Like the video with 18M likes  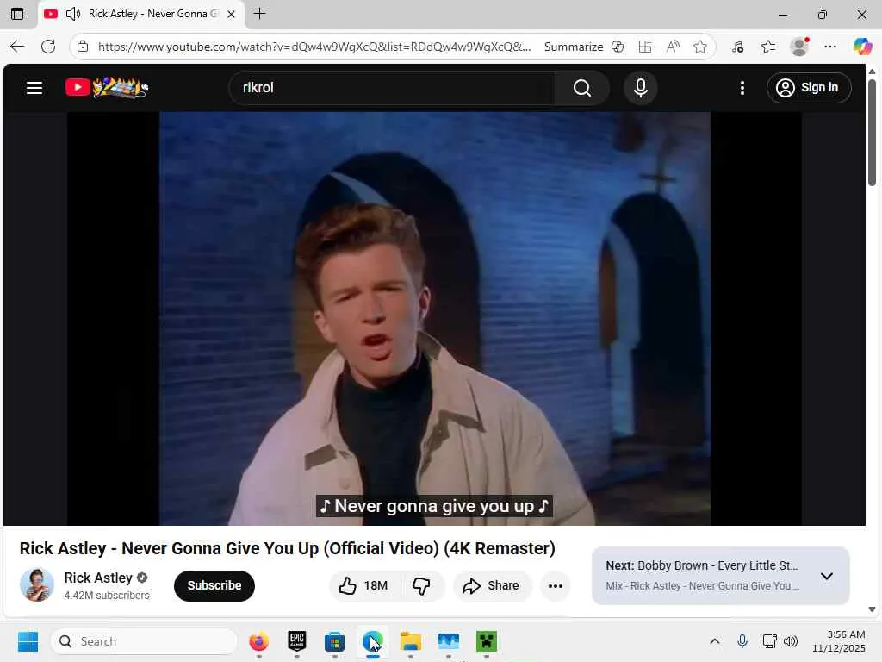[x=364, y=585]
